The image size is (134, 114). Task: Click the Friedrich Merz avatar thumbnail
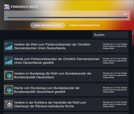pos(7,7)
